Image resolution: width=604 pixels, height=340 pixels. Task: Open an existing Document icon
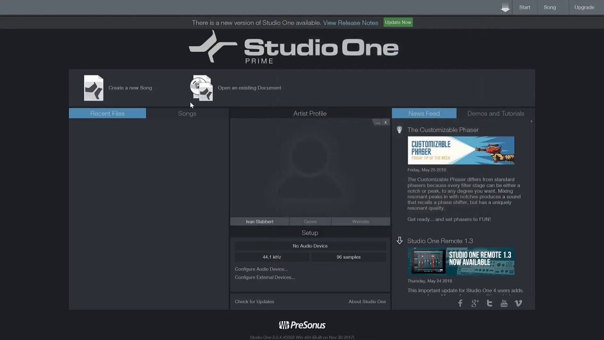[x=201, y=88]
